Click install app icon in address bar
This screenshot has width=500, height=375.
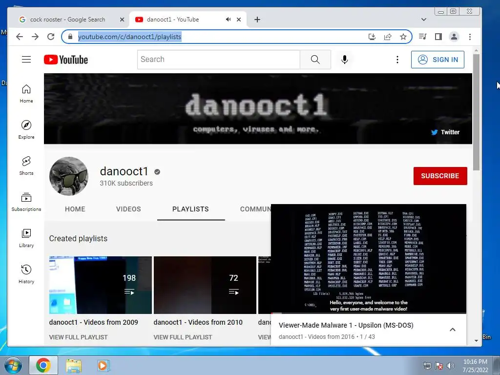pyautogui.click(x=372, y=37)
